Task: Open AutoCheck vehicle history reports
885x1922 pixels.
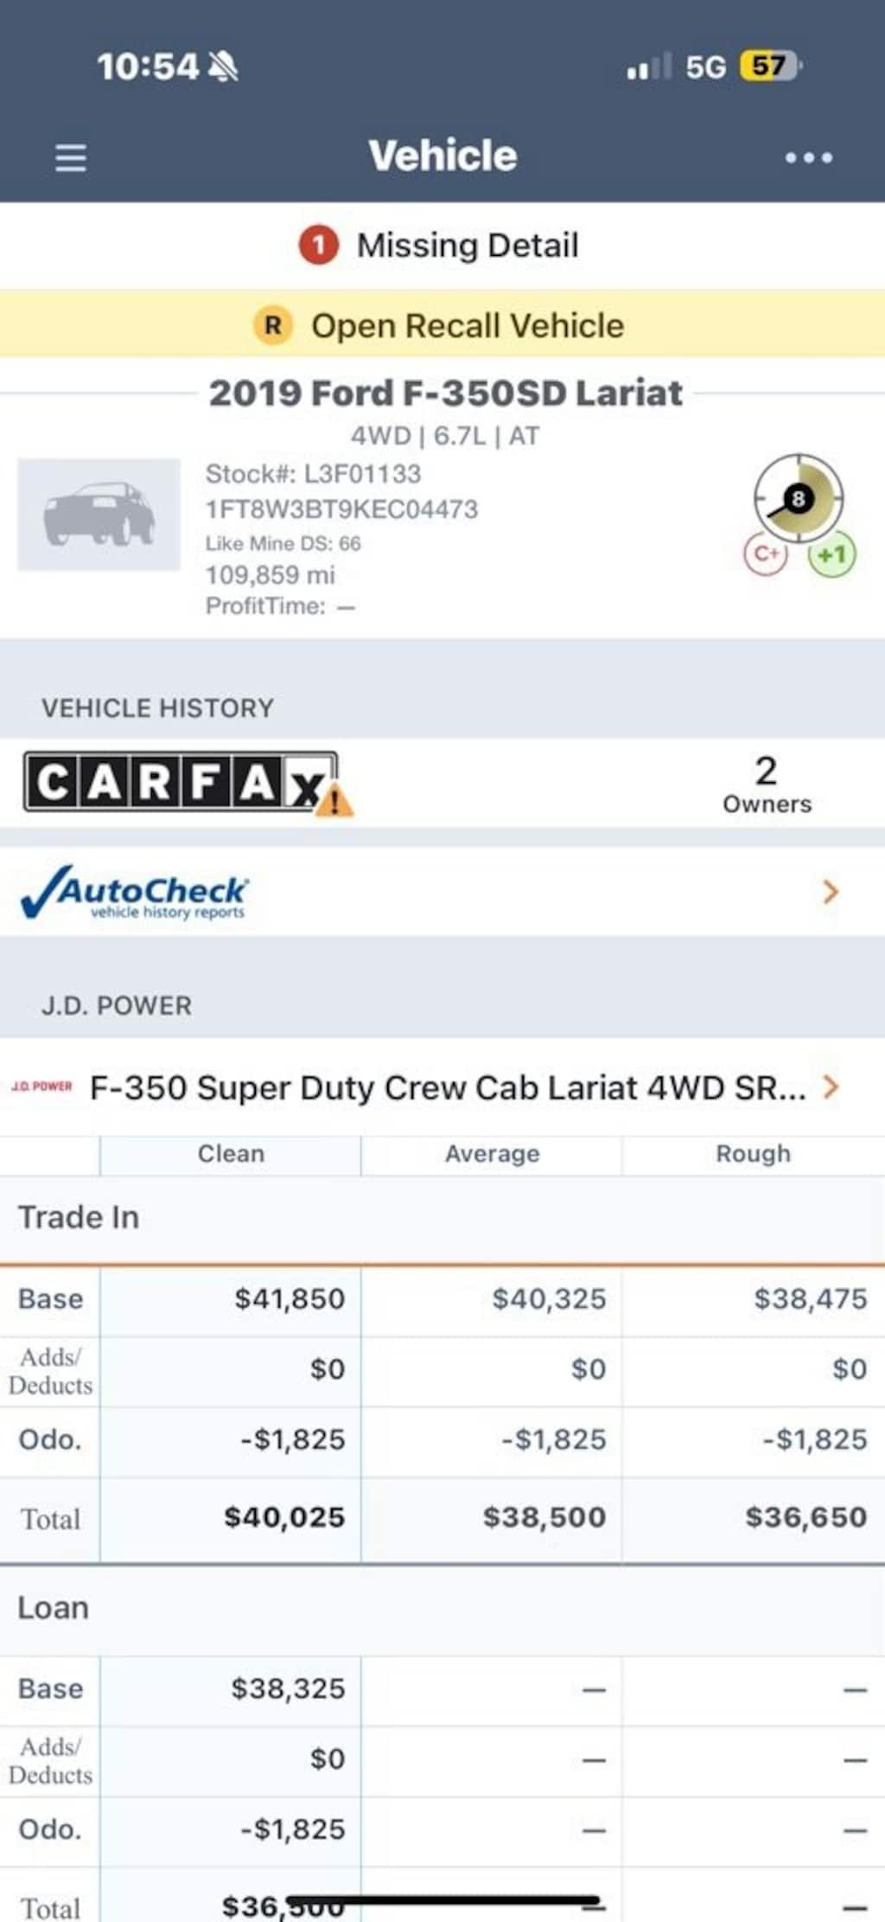Action: coord(135,892)
